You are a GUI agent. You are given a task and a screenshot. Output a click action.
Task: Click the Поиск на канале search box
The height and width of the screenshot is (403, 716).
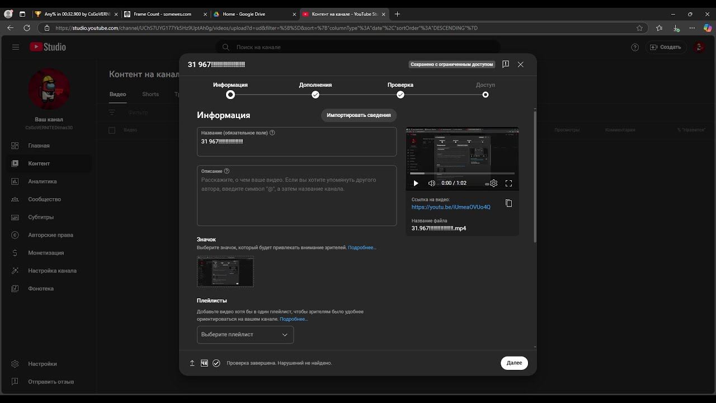coord(358,48)
